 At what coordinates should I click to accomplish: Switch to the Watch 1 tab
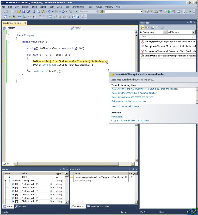coord(22,206)
